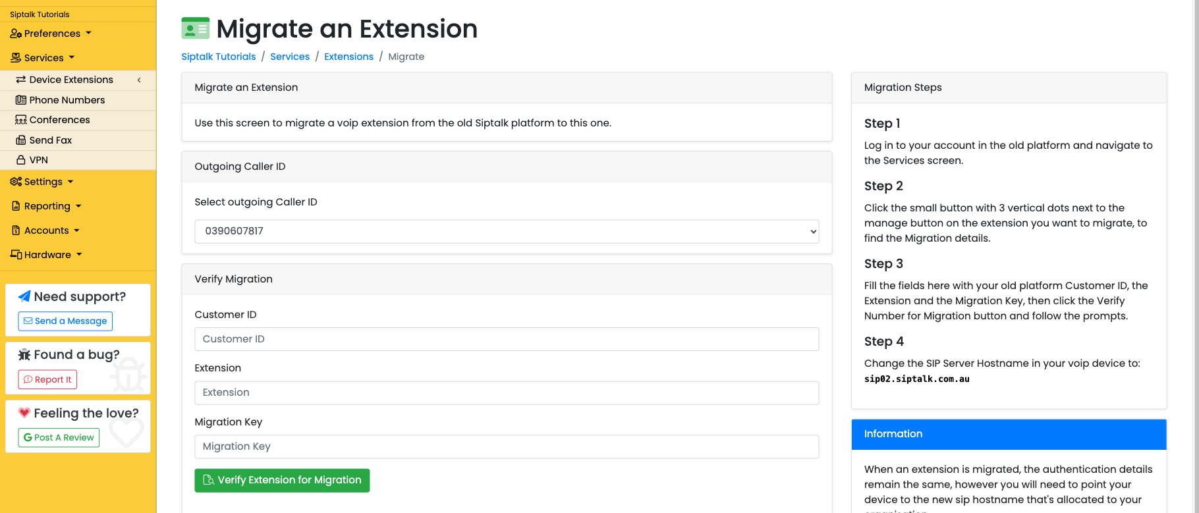The image size is (1199, 513).
Task: Click the bug icon beside Found a bug
Action: pos(24,355)
